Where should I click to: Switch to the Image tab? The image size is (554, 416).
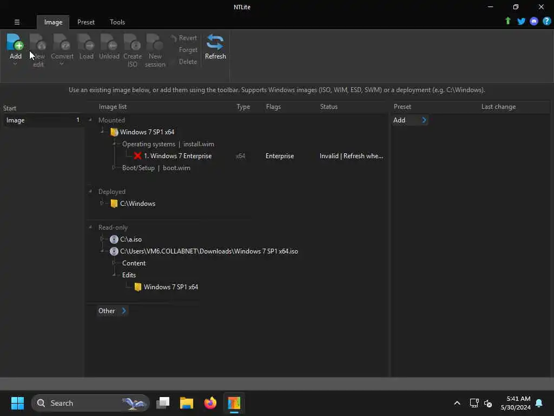coord(53,22)
